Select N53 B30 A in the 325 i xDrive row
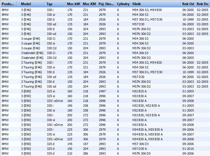This screenshot has width=210, height=156. pos(139,101)
